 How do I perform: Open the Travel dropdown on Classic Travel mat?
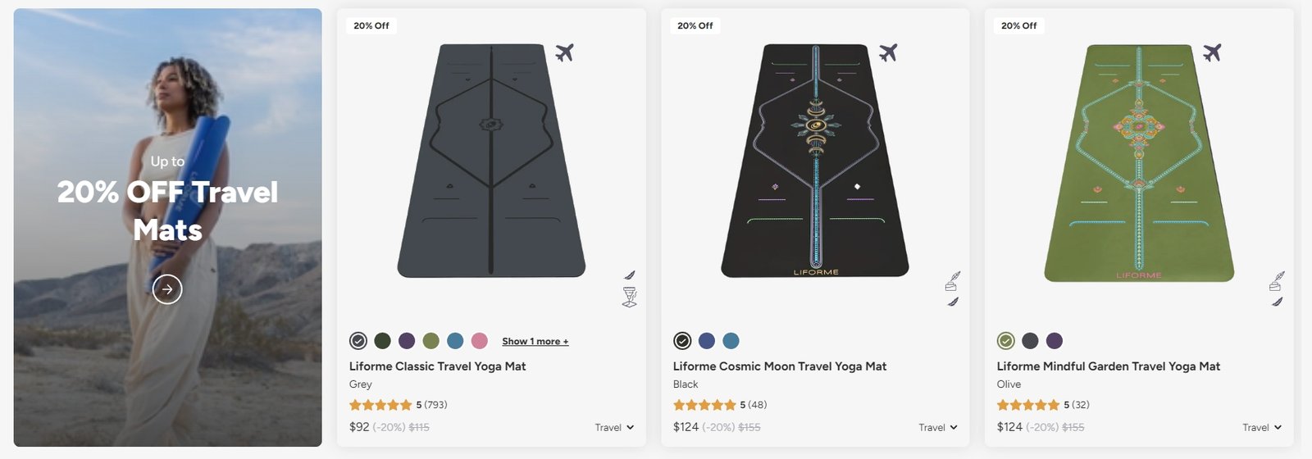coord(614,427)
